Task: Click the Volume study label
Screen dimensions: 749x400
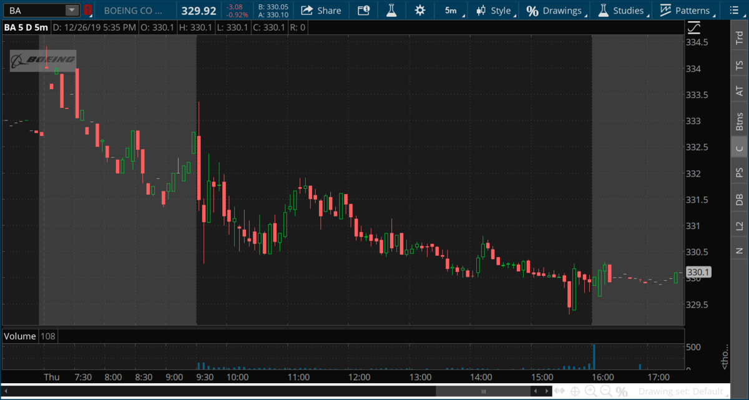Action: click(x=20, y=336)
